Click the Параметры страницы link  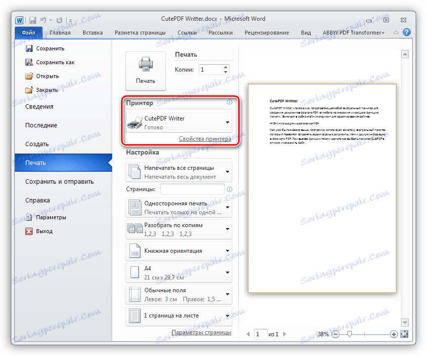tap(201, 332)
